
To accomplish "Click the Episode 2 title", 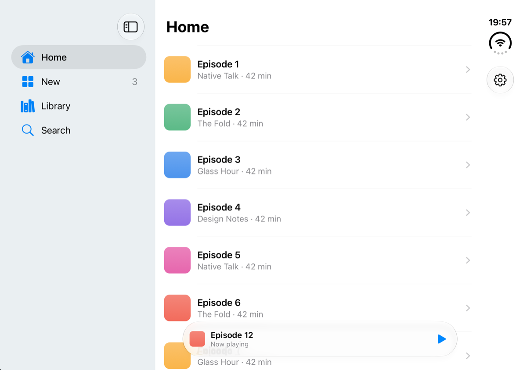I will [x=219, y=112].
